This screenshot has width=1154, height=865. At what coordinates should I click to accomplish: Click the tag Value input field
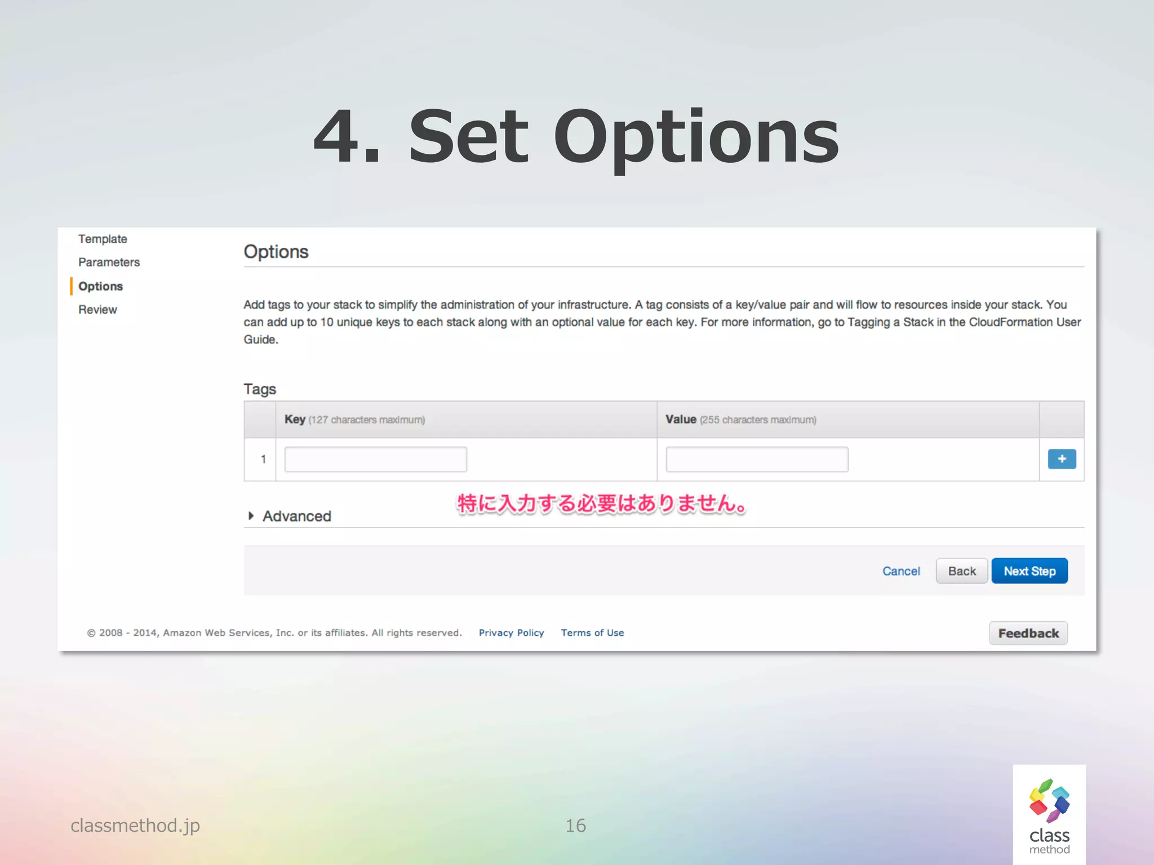click(x=757, y=459)
